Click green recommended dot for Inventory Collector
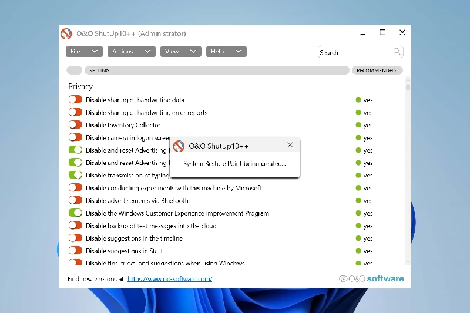 tap(358, 125)
